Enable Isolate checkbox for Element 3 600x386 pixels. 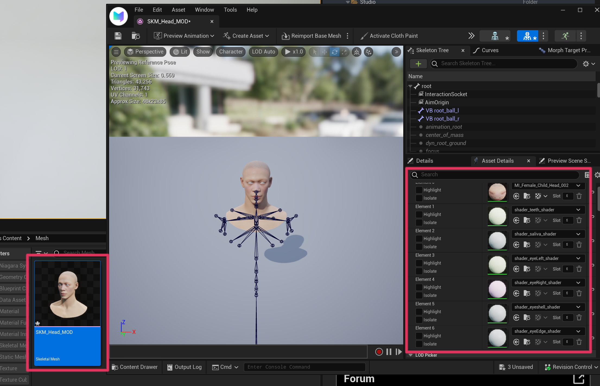pos(419,271)
